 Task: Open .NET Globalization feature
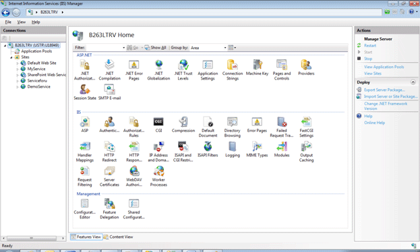click(158, 70)
